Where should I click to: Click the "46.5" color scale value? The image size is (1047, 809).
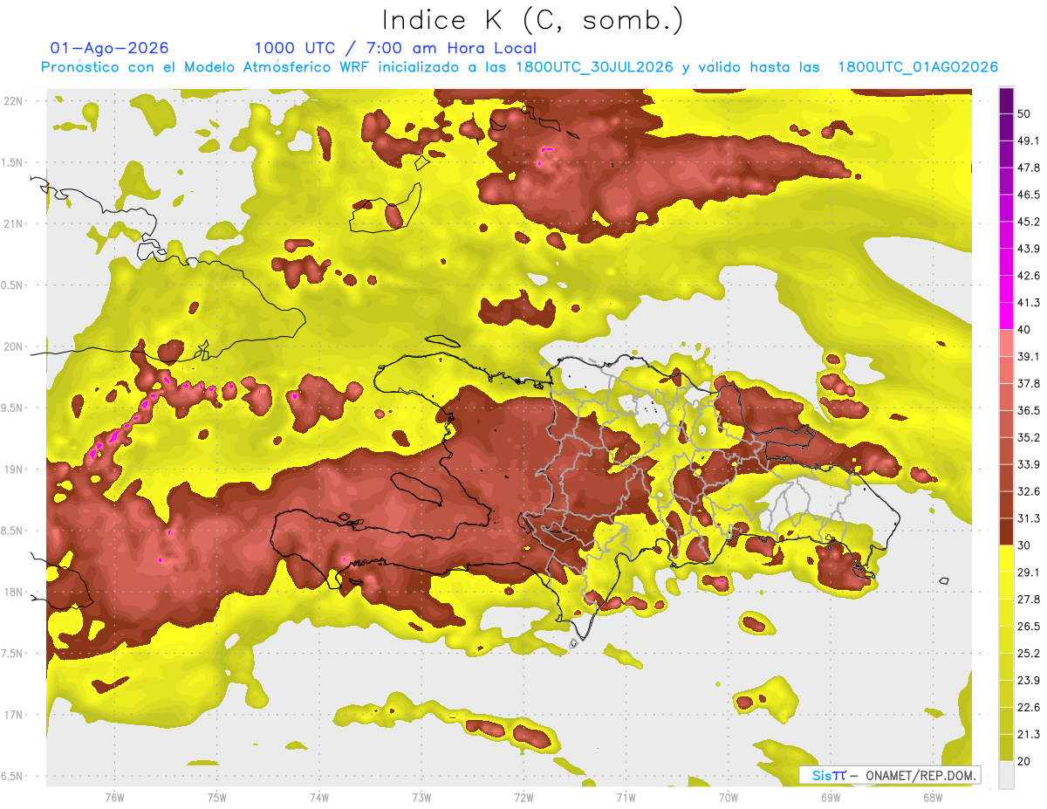pyautogui.click(x=1029, y=195)
